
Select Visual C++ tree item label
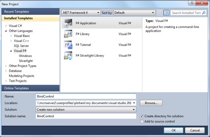21,41
